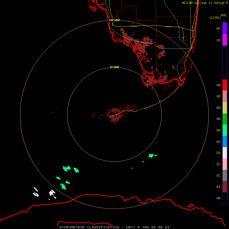Click the 50 NMI range ring label
This screenshot has width=229, height=229.
(114, 67)
